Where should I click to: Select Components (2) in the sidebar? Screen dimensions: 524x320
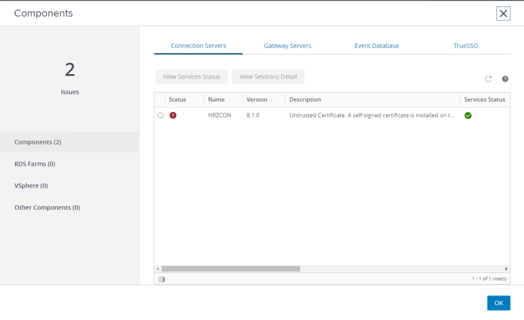(x=38, y=142)
